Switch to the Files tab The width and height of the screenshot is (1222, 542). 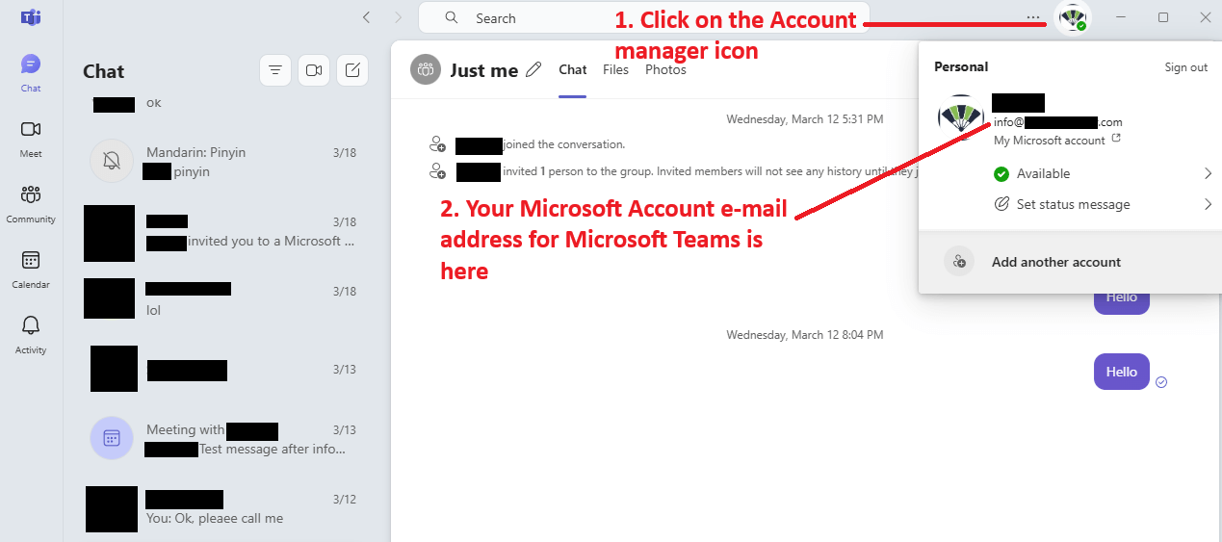tap(615, 69)
